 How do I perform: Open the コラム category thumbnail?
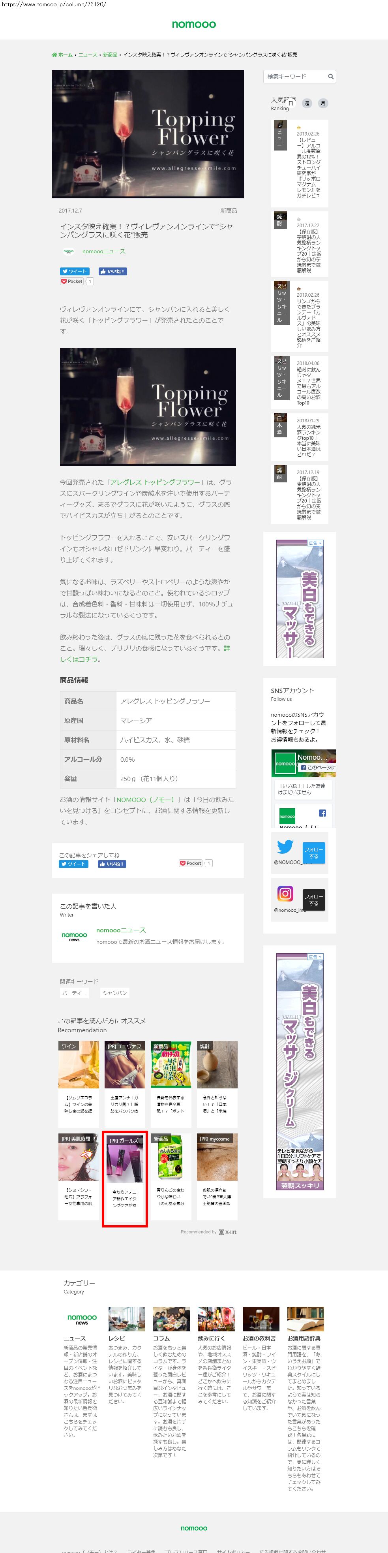pos(171,1318)
